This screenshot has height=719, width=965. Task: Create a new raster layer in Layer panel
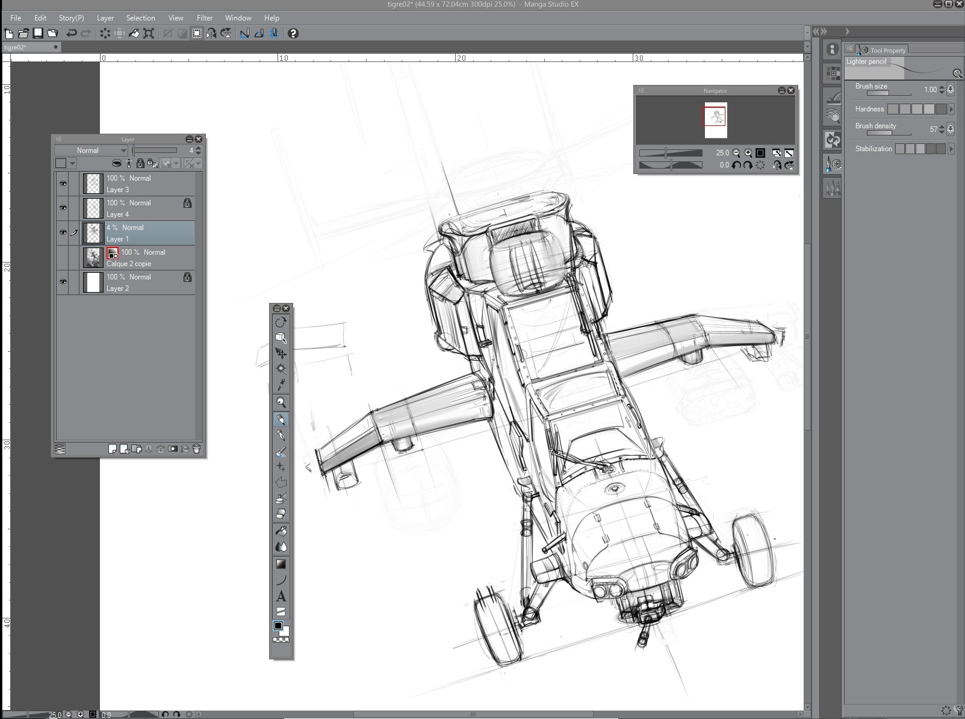pos(113,449)
